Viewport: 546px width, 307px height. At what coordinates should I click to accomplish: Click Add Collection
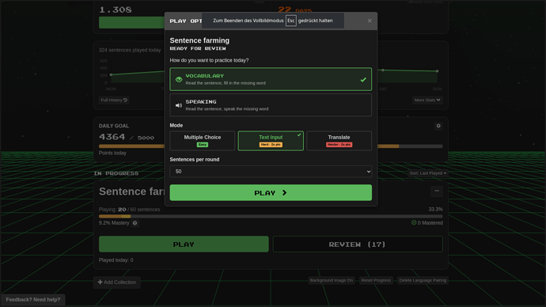(117, 282)
